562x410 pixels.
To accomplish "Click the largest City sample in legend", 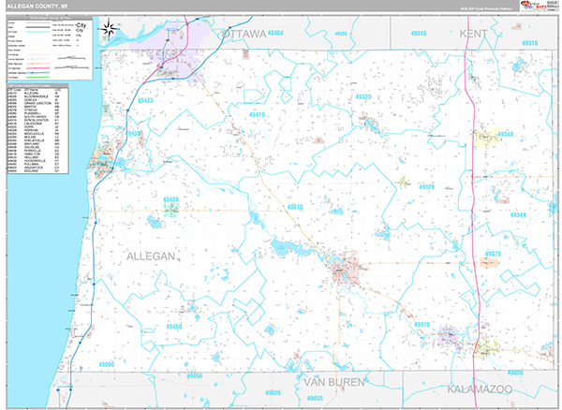I will tap(81, 25).
